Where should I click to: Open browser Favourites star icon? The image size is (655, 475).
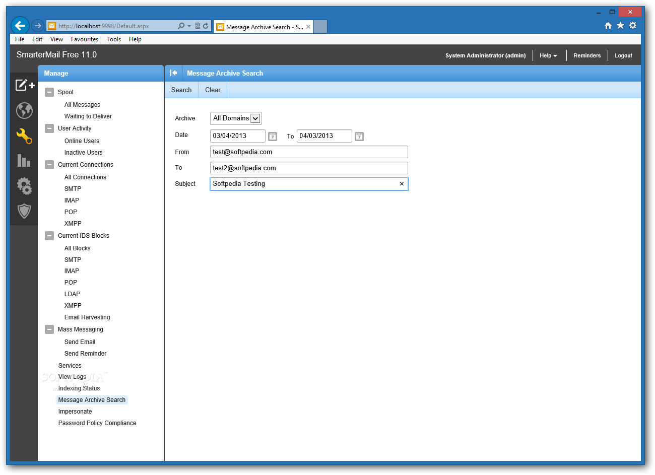tap(620, 26)
